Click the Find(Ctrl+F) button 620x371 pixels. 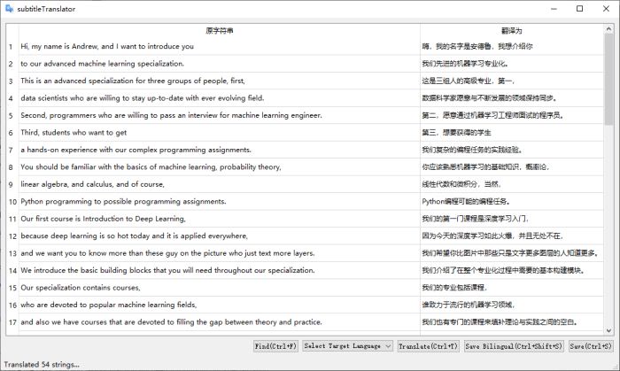pos(275,346)
